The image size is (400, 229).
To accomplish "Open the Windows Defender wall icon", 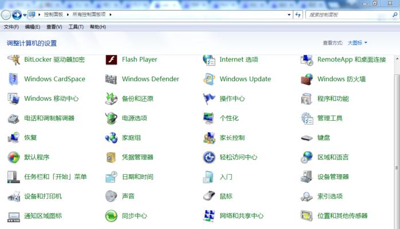I will coord(111,79).
